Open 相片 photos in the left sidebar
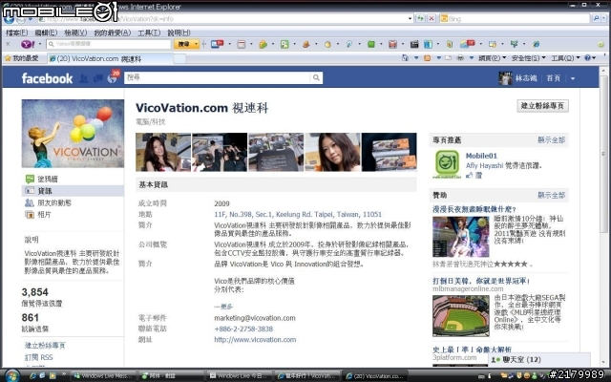The width and height of the screenshot is (611, 382). [38, 214]
